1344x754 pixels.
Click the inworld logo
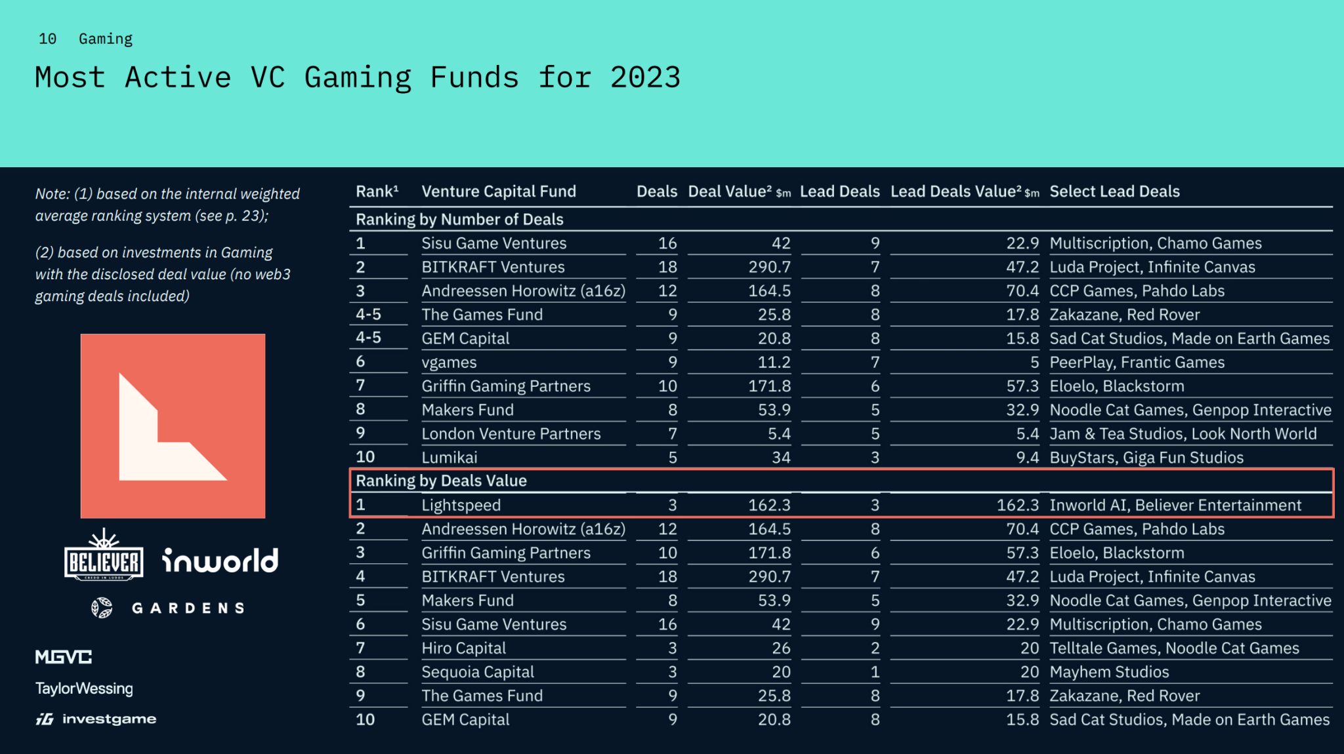[x=220, y=561]
